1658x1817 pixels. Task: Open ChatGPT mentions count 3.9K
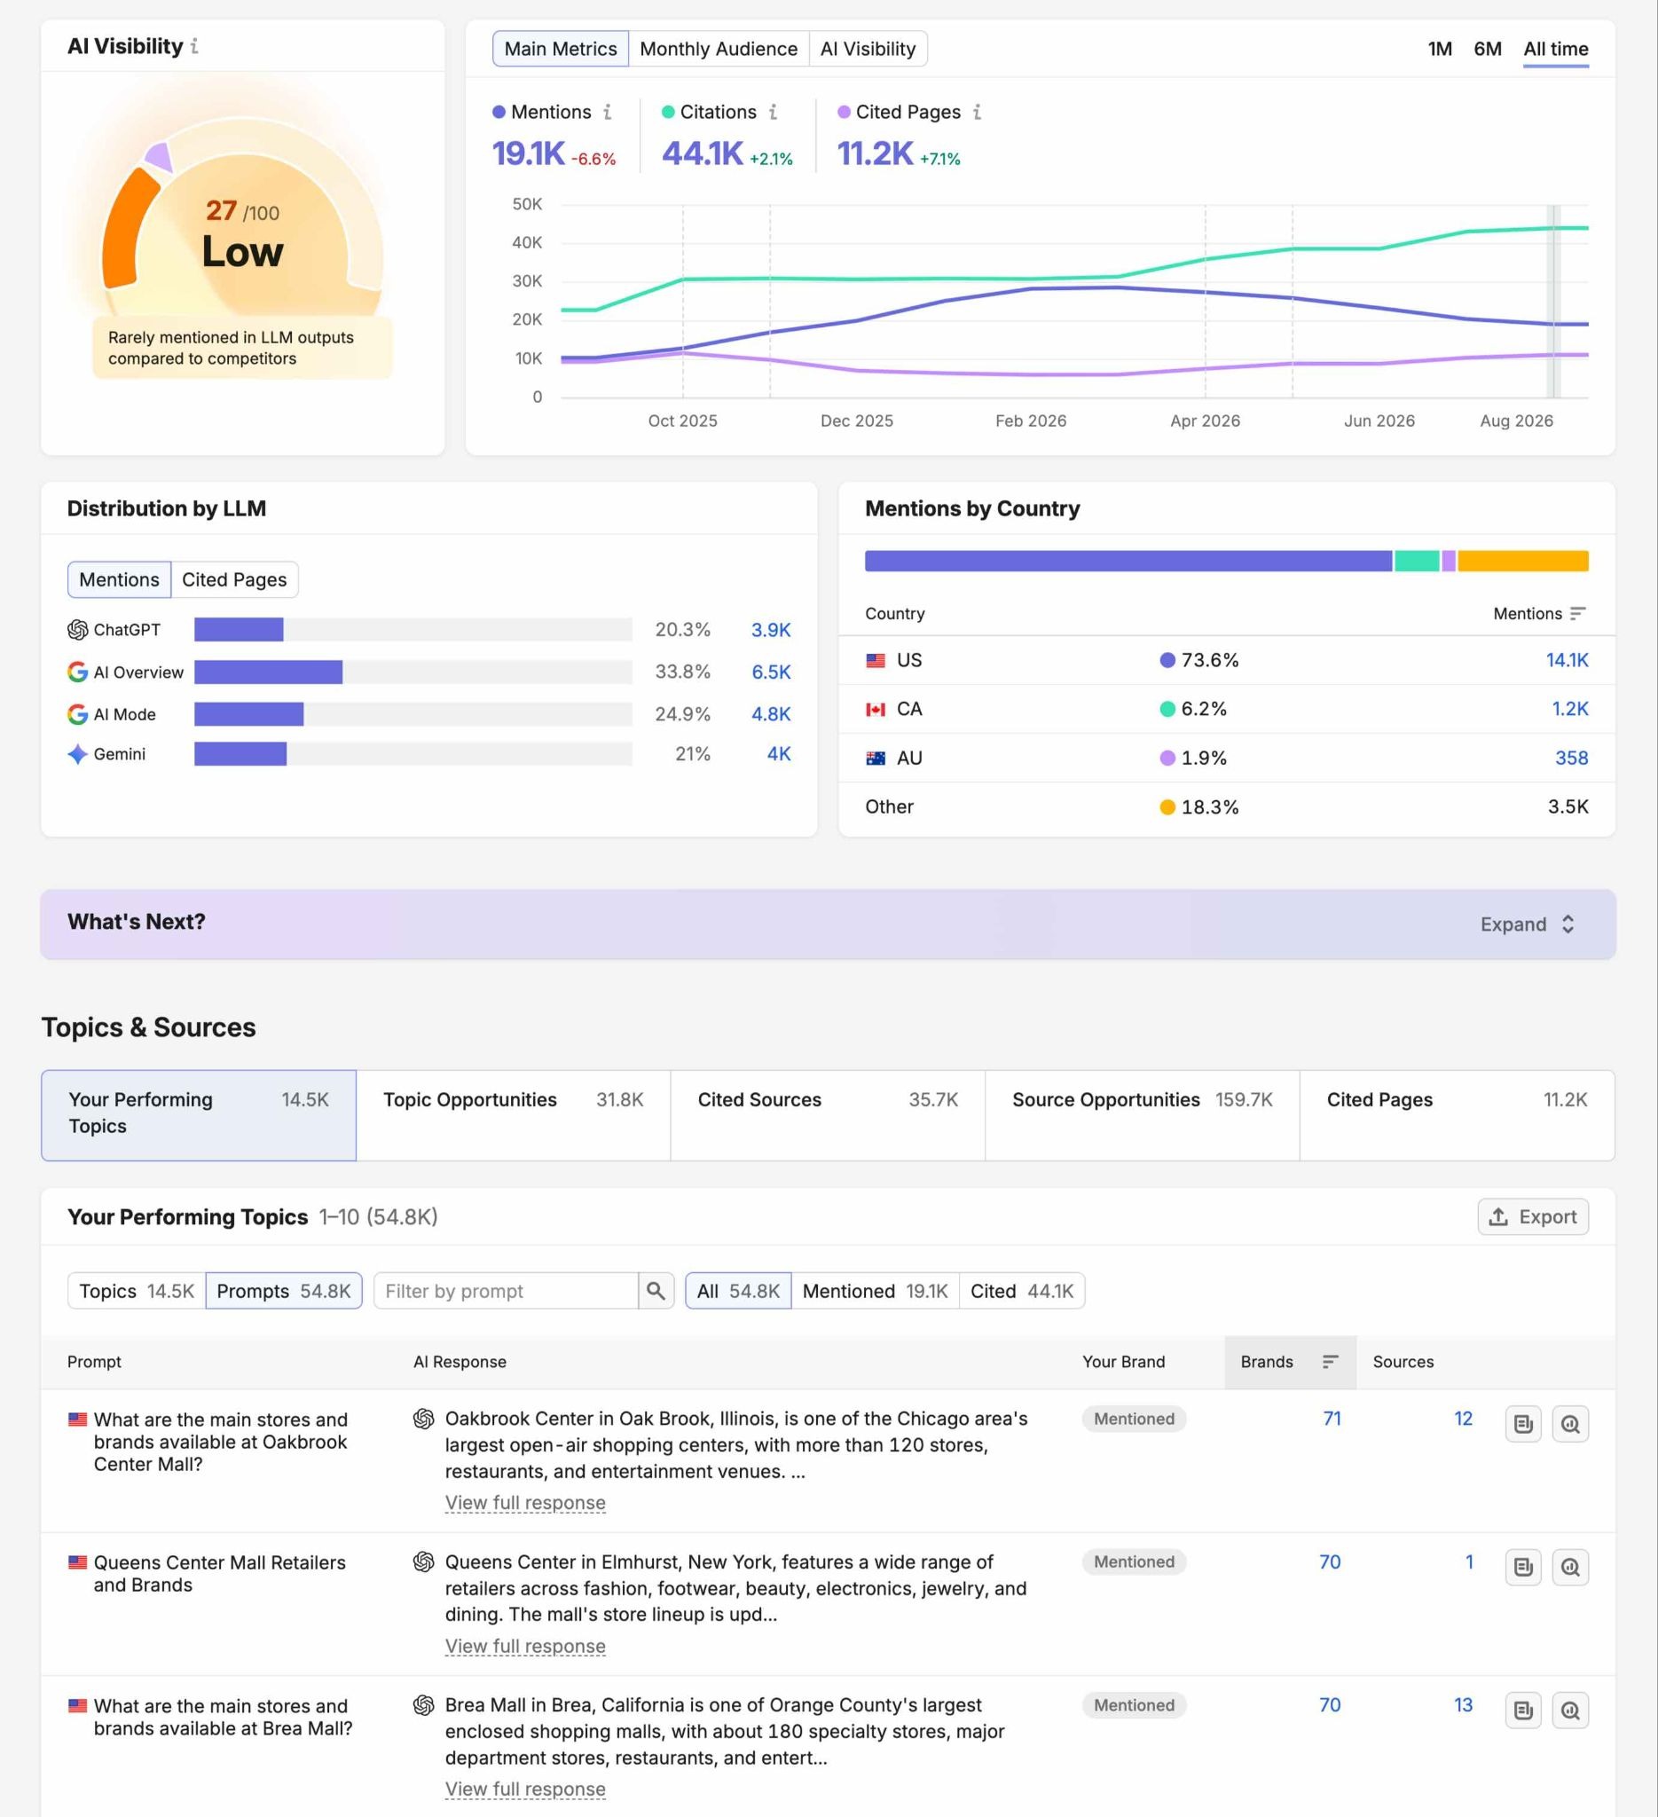[x=771, y=630]
